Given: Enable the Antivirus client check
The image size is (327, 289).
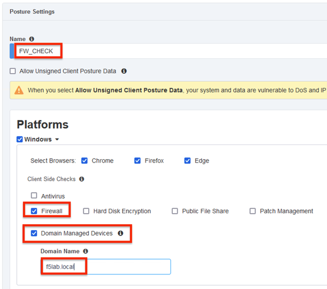Looking at the screenshot, I should [x=34, y=196].
